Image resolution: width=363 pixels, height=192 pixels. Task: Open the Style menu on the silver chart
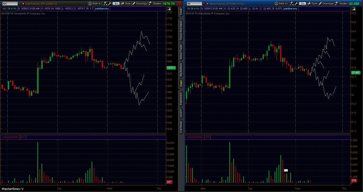click(x=312, y=4)
